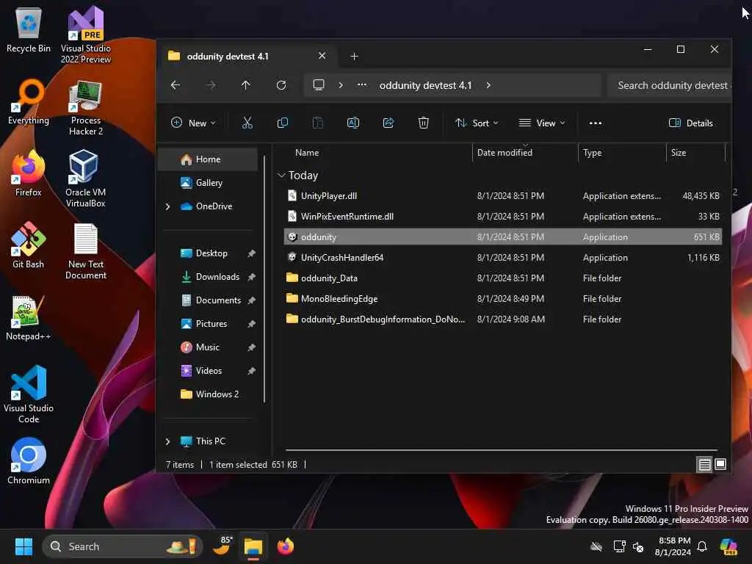Open the Sort dropdown menu

[x=476, y=123]
